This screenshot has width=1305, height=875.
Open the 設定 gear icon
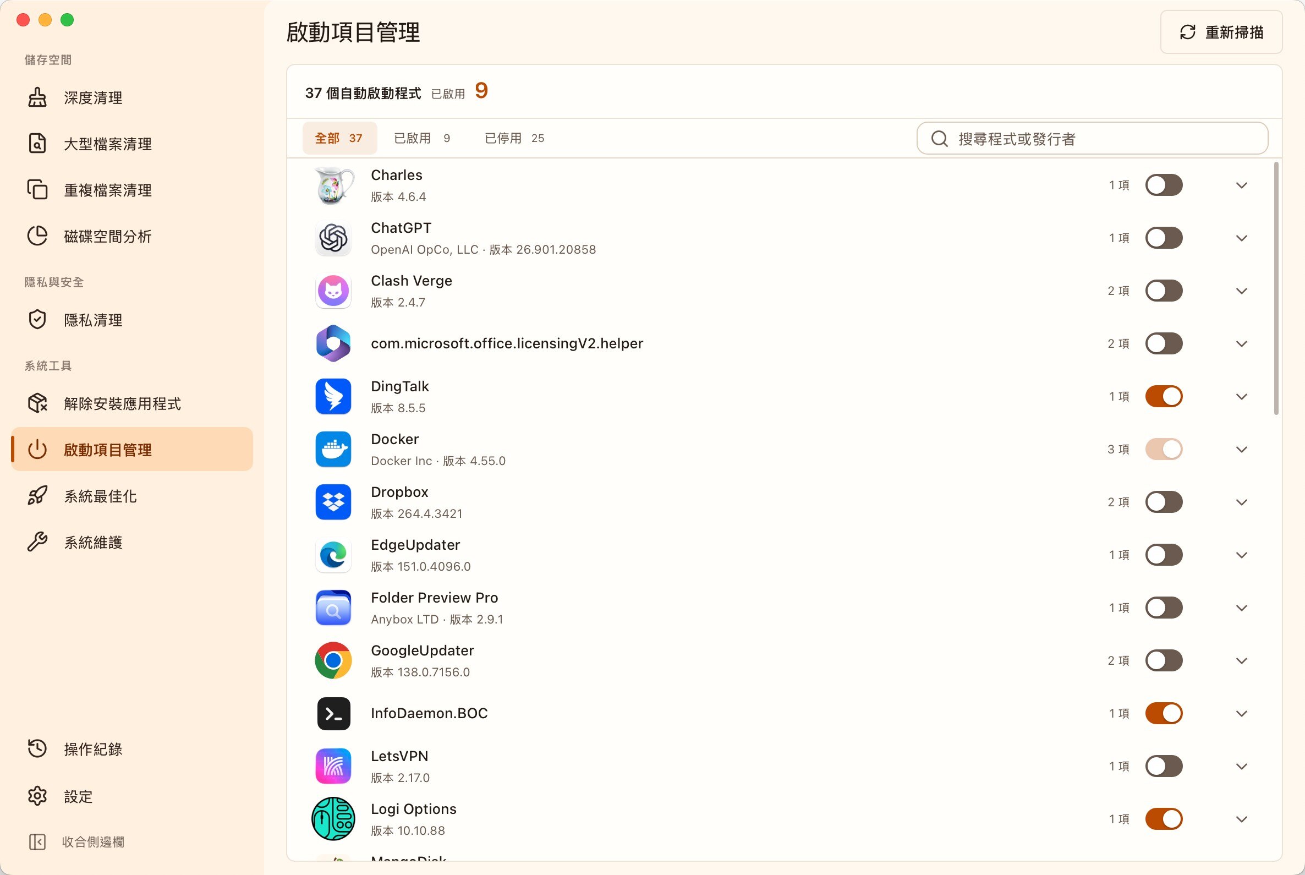[x=37, y=796]
